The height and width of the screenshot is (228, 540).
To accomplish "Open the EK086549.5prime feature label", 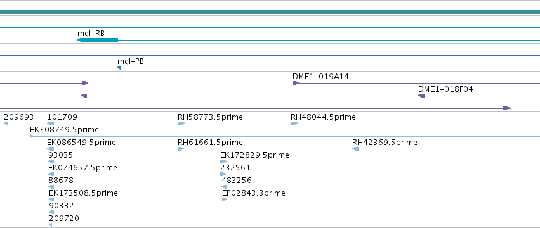I will [81, 142].
